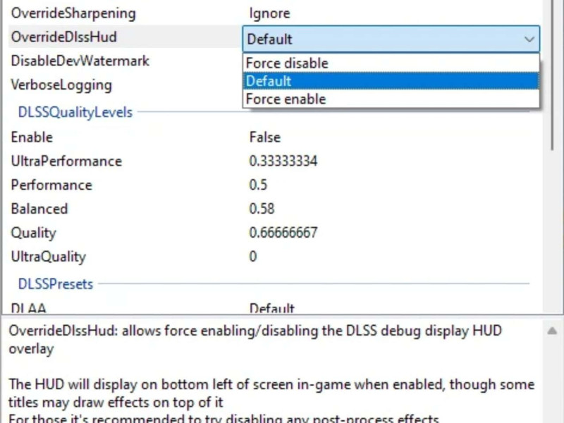
Task: Click OverrideSharpening value Ignore
Action: [269, 13]
